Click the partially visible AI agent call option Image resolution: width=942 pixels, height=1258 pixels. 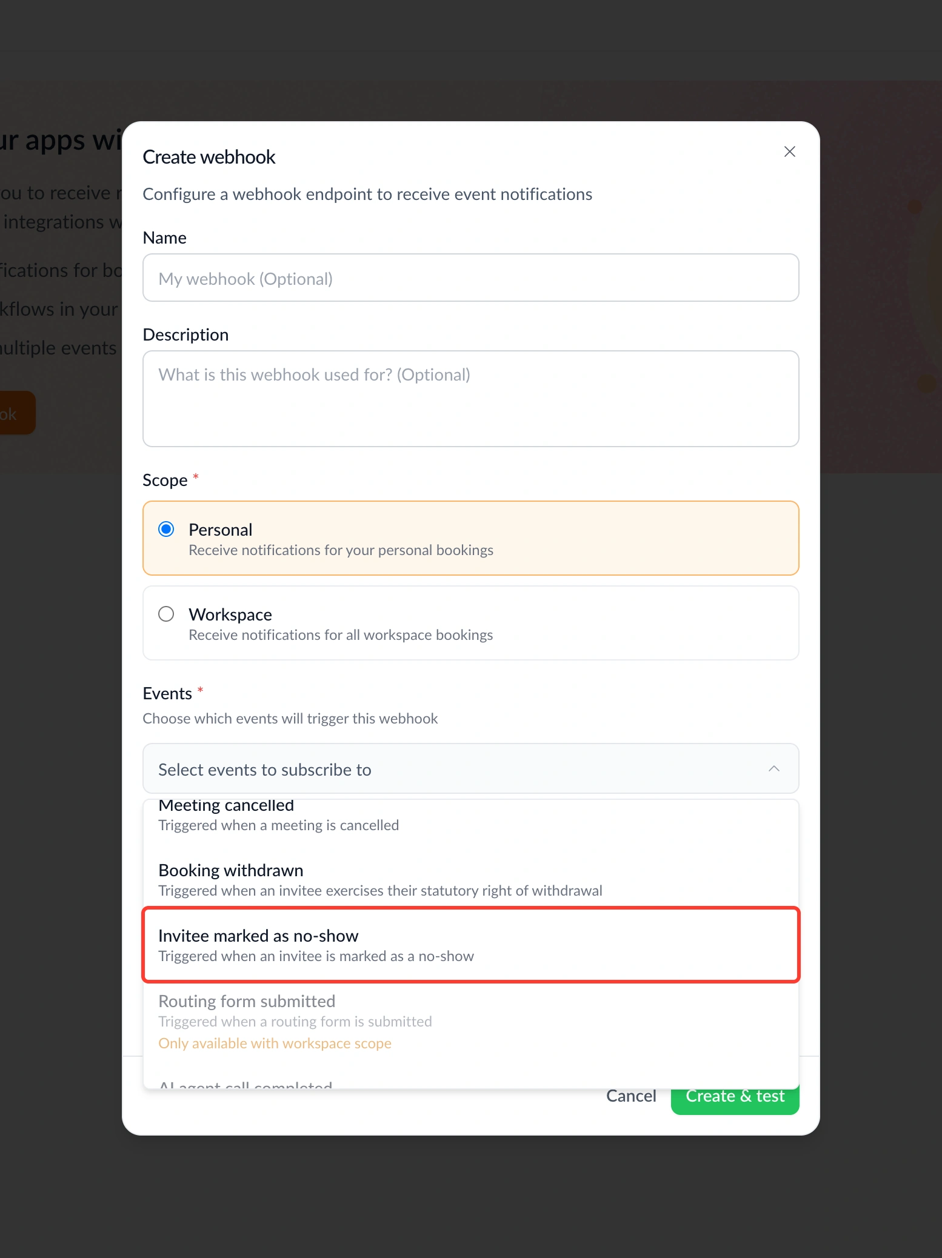coord(246,1084)
